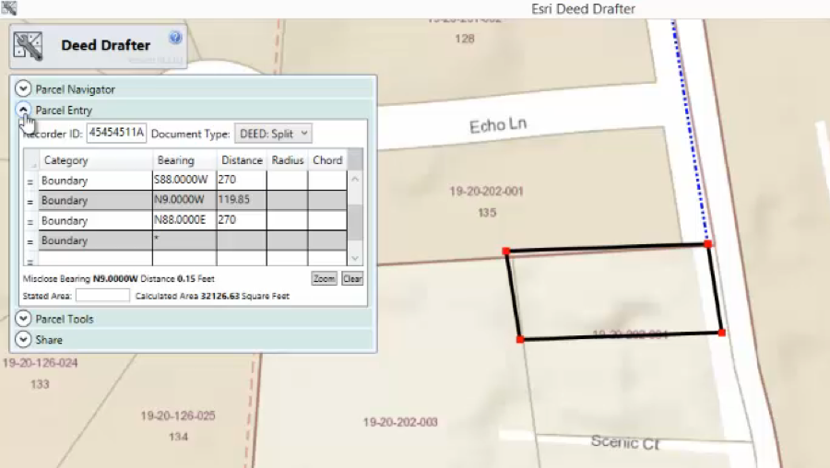Click the app icon in title bar

[9, 8]
